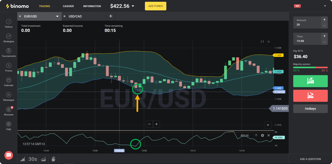
Task: Open the Tournaments section
Action: click(9, 53)
